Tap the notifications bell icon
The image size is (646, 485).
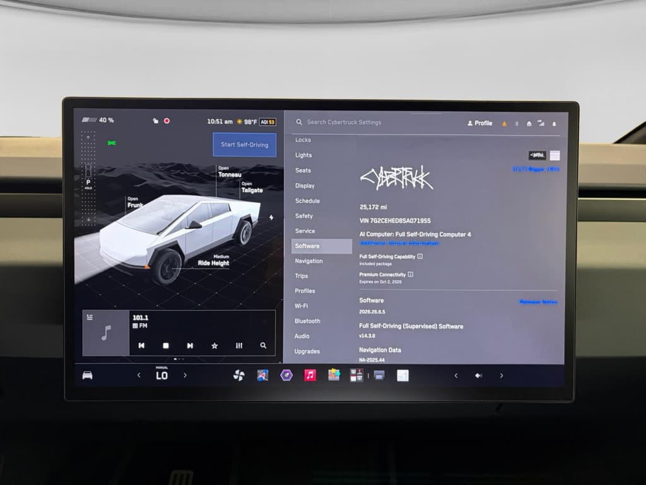pyautogui.click(x=554, y=124)
